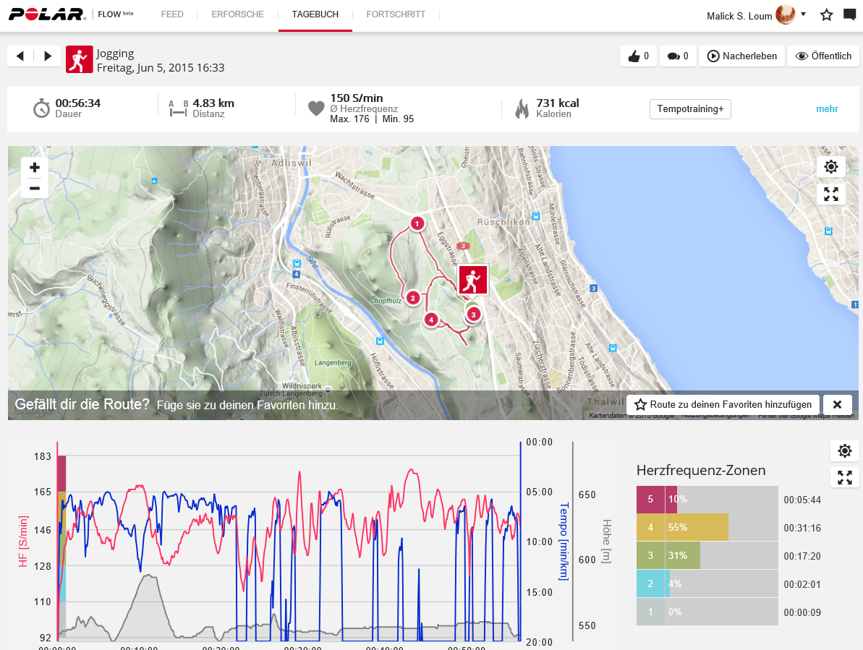Expand the map to fullscreen
The height and width of the screenshot is (650, 863).
830,194
